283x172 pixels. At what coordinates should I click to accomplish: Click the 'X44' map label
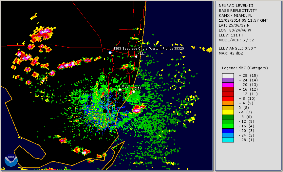point(138,88)
